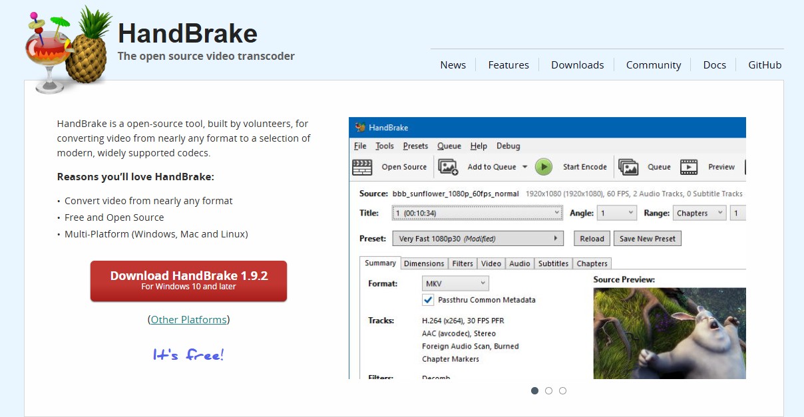Image resolution: width=804 pixels, height=417 pixels.
Task: Switch to the Summary tab
Action: (x=381, y=263)
